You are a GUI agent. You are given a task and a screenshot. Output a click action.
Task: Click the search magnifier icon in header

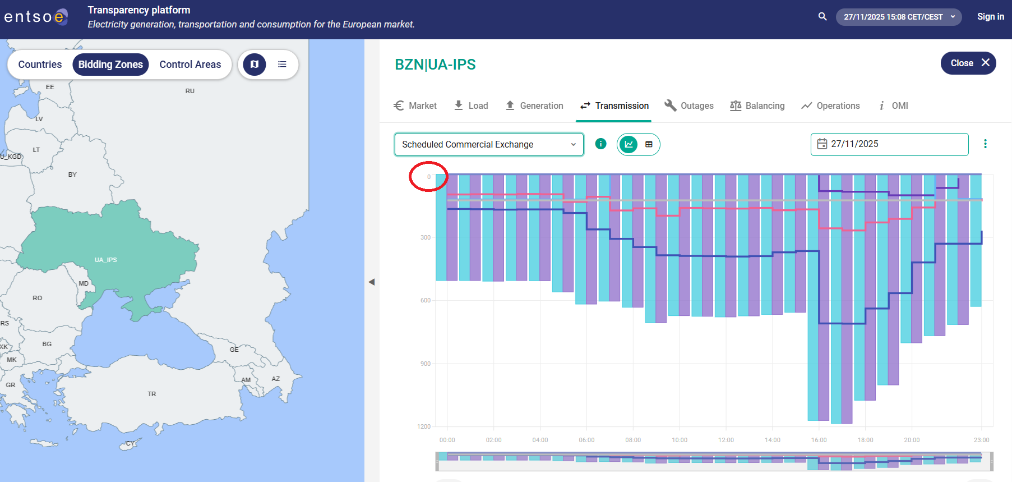[822, 17]
